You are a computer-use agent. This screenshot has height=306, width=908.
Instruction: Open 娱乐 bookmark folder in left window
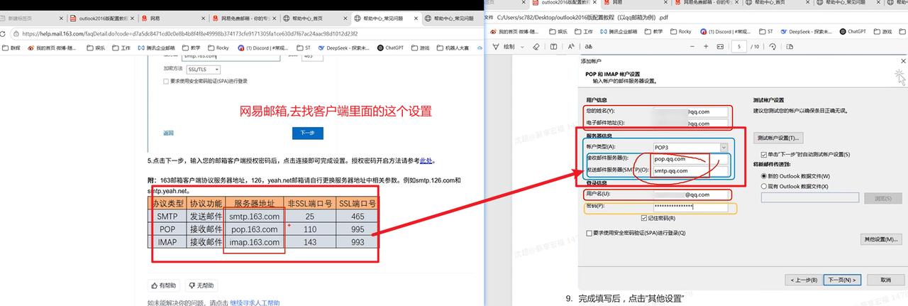point(95,48)
